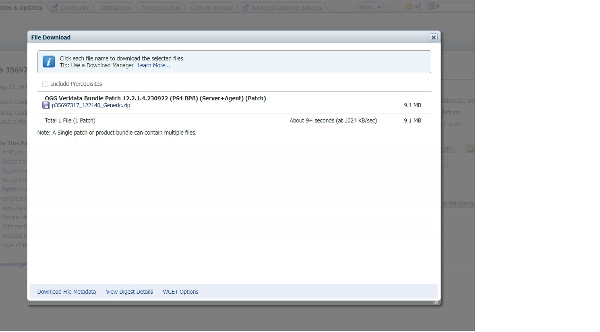Open the Managed Cloud tab

point(161,8)
